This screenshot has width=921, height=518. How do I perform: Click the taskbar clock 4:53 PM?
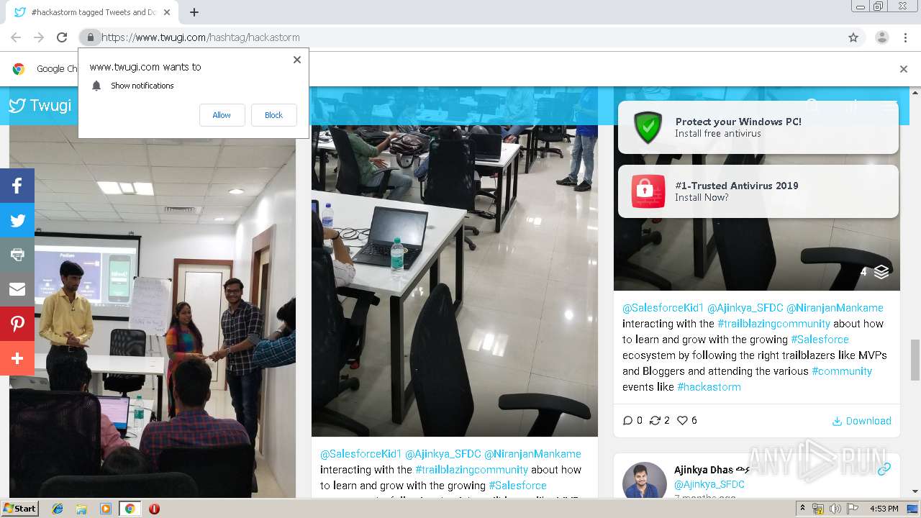(884, 509)
